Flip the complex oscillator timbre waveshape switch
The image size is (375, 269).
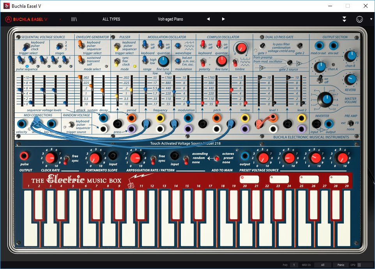[x=235, y=63]
